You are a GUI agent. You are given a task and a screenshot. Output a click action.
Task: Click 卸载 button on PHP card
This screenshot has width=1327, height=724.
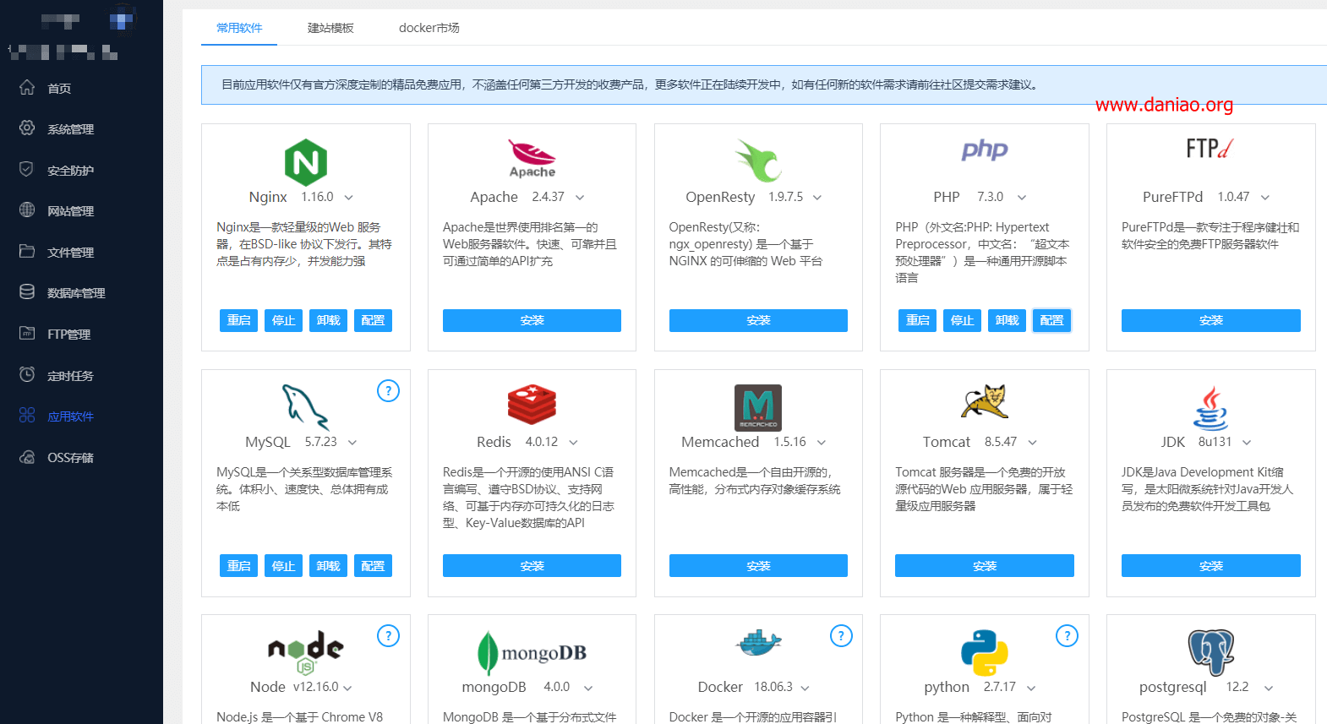pos(1007,320)
